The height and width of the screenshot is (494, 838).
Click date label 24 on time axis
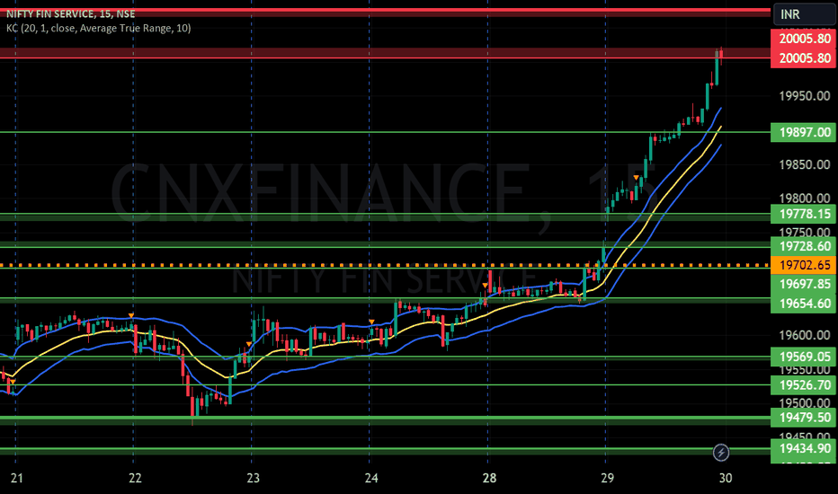[371, 478]
